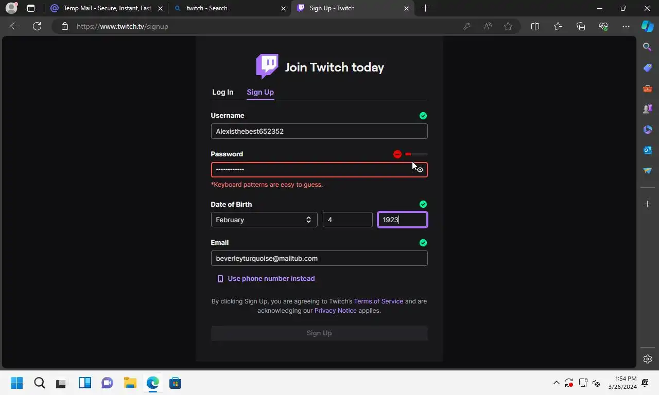Add page to favorites star icon
Viewport: 659px width, 395px height.
[x=508, y=26]
